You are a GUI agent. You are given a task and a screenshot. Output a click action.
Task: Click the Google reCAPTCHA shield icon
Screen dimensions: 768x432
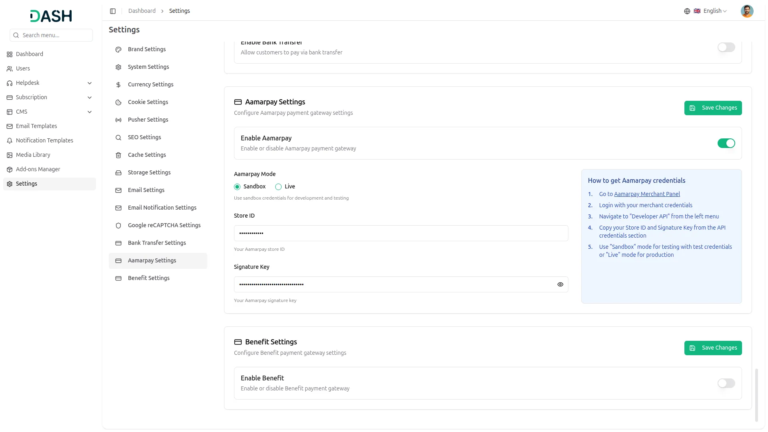point(118,226)
